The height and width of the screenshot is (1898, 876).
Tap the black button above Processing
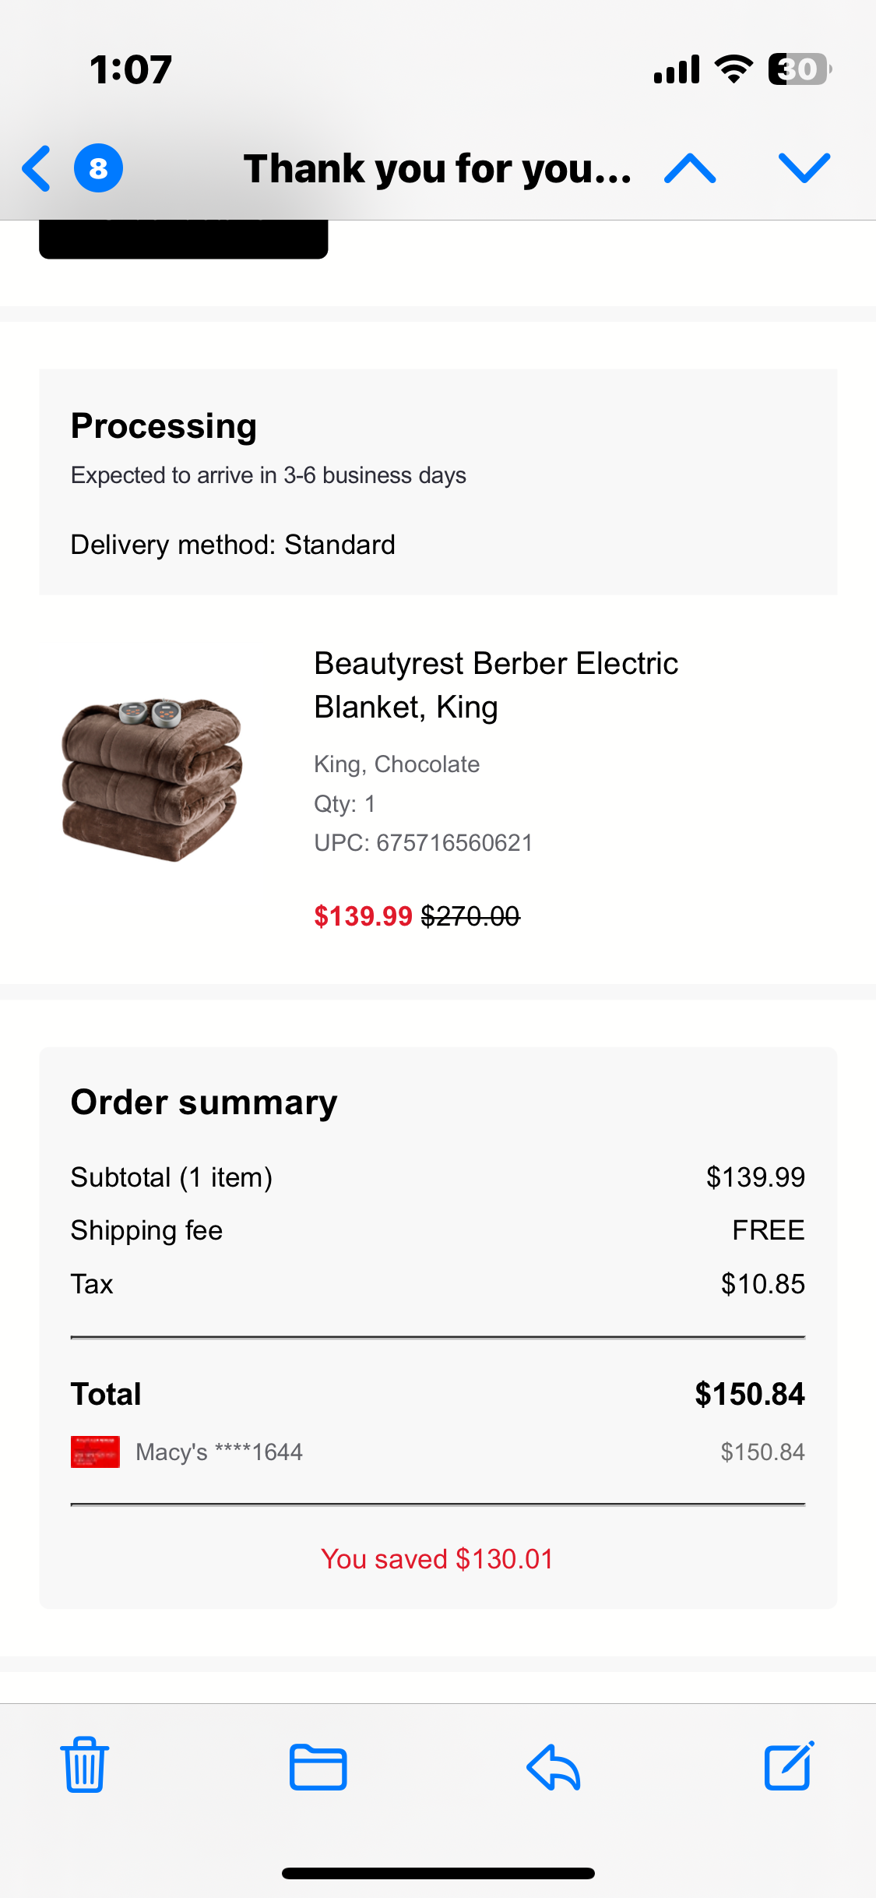[x=183, y=239]
